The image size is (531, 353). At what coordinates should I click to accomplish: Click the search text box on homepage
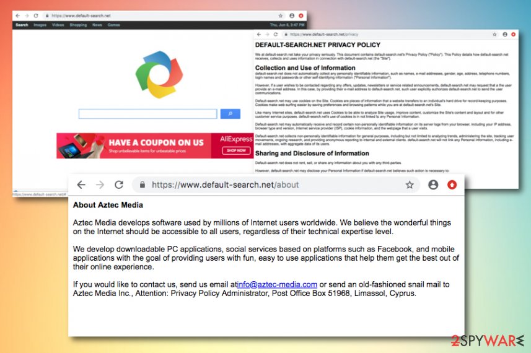(147, 114)
